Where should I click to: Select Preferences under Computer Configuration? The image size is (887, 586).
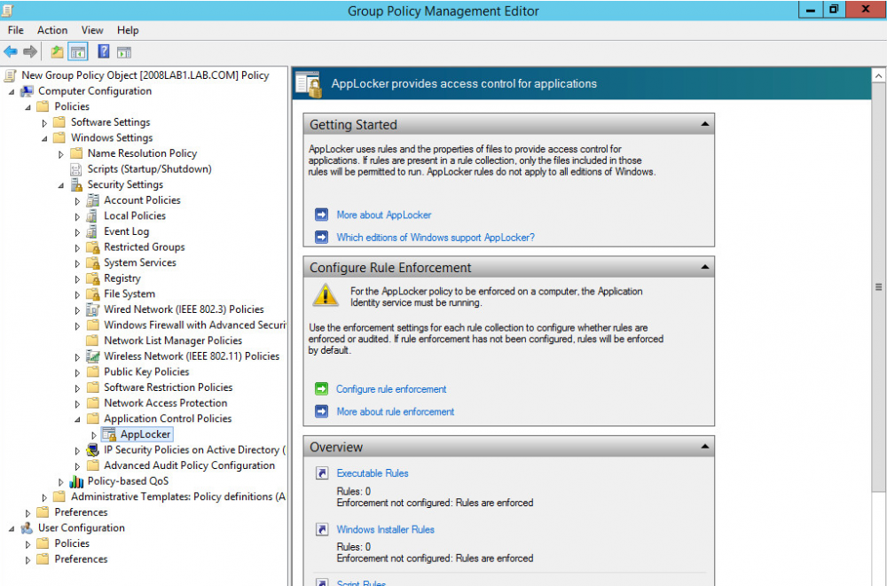81,512
